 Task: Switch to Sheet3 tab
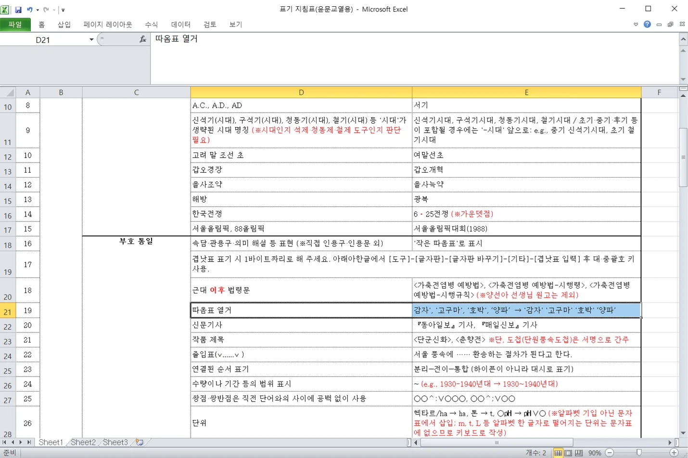tap(115, 442)
